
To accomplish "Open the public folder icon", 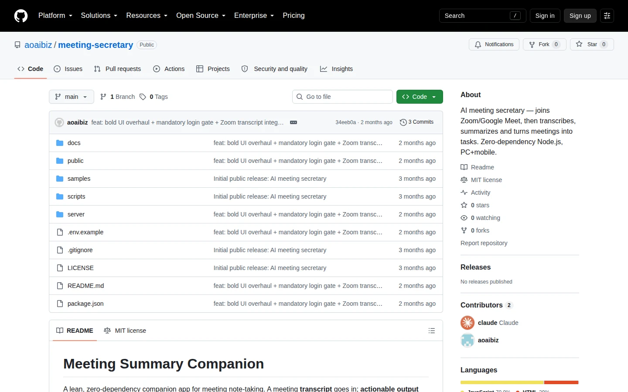I will pos(60,161).
